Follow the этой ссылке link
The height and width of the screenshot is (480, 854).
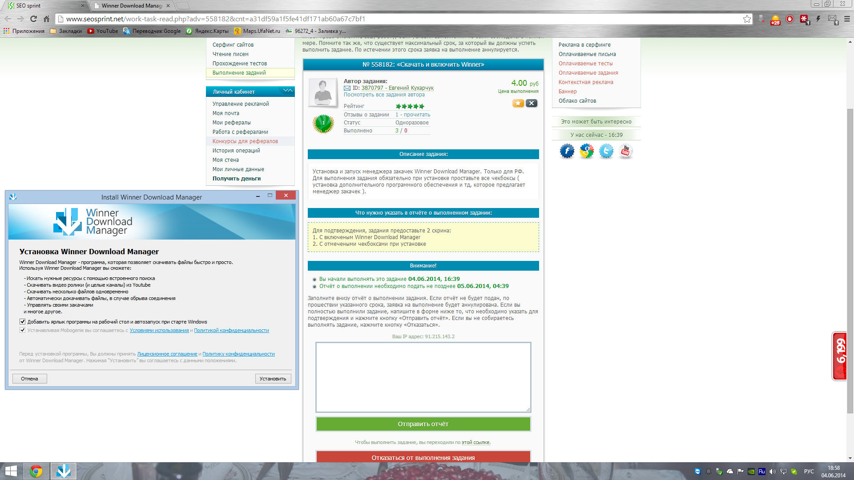[475, 442]
